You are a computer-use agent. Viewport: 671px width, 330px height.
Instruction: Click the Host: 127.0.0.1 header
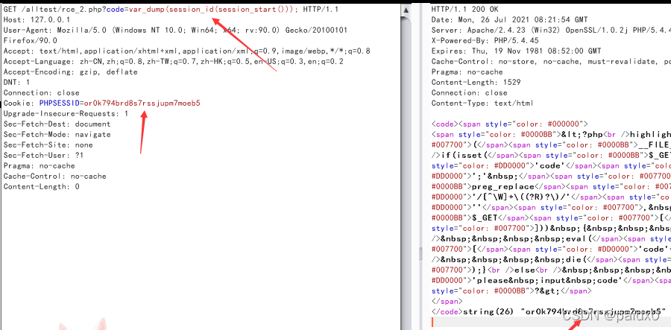pos(37,19)
